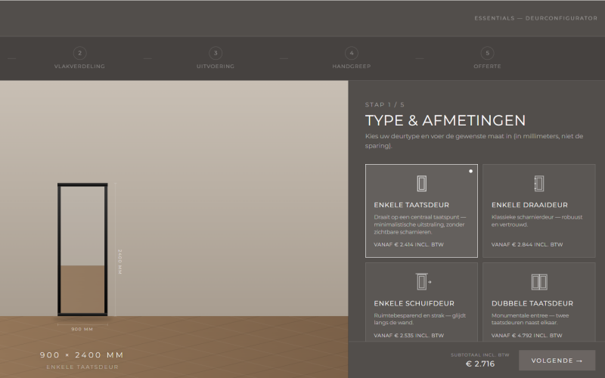Click the Ruimtebesparend en strak description
Viewport: 605px width, 378px height.
click(x=420, y=319)
